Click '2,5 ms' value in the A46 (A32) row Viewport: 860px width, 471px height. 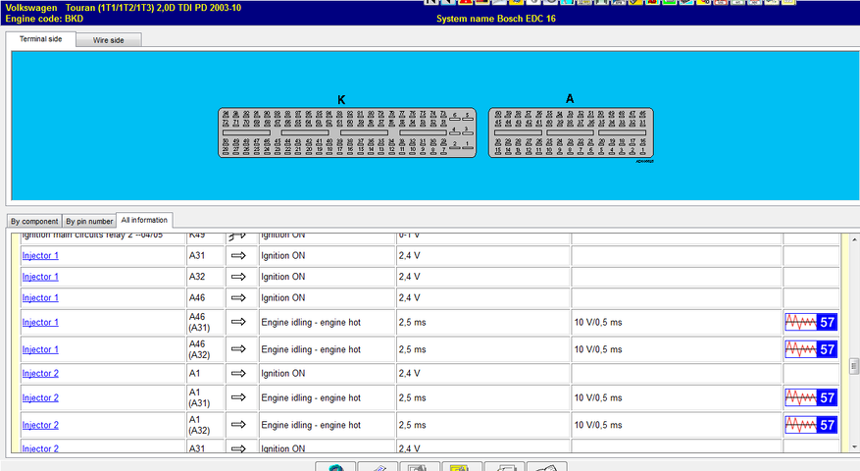click(413, 349)
